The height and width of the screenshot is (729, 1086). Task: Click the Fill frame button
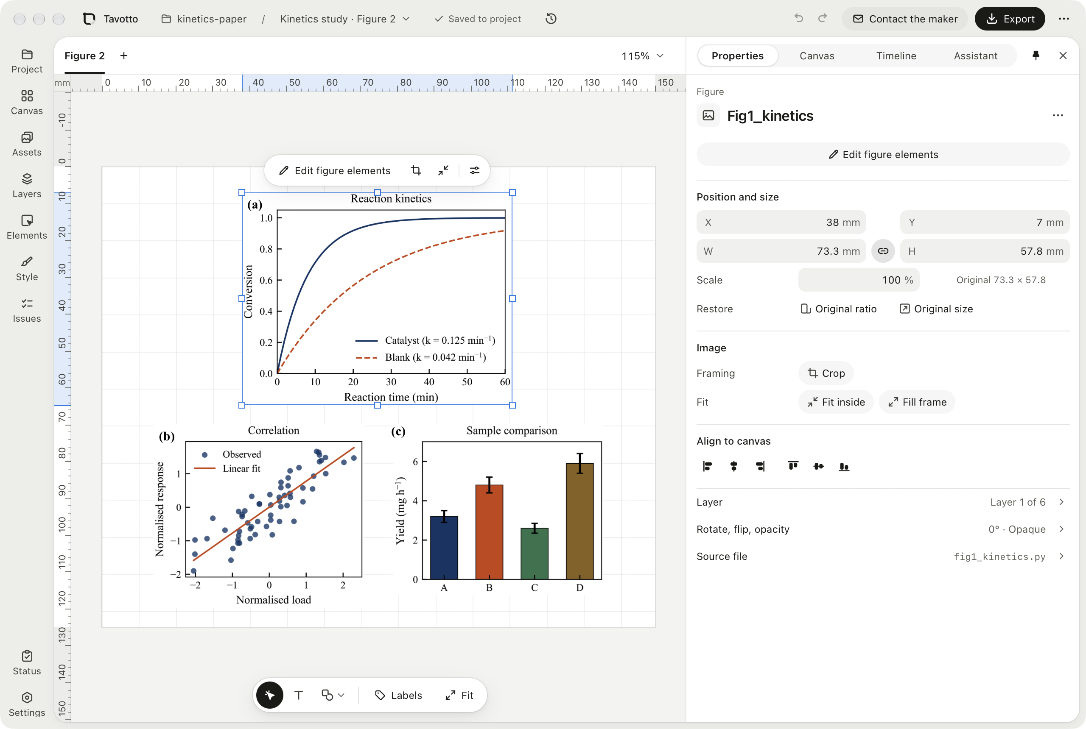917,402
